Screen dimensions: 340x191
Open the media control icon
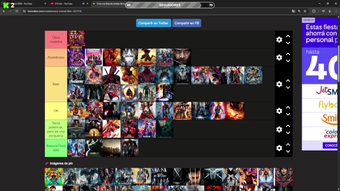(x=323, y=11)
